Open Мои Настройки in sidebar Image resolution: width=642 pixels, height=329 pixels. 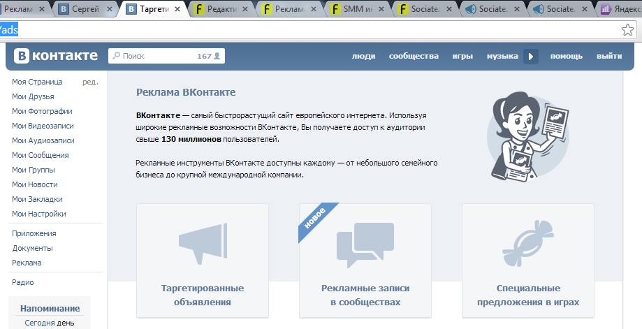[39, 214]
